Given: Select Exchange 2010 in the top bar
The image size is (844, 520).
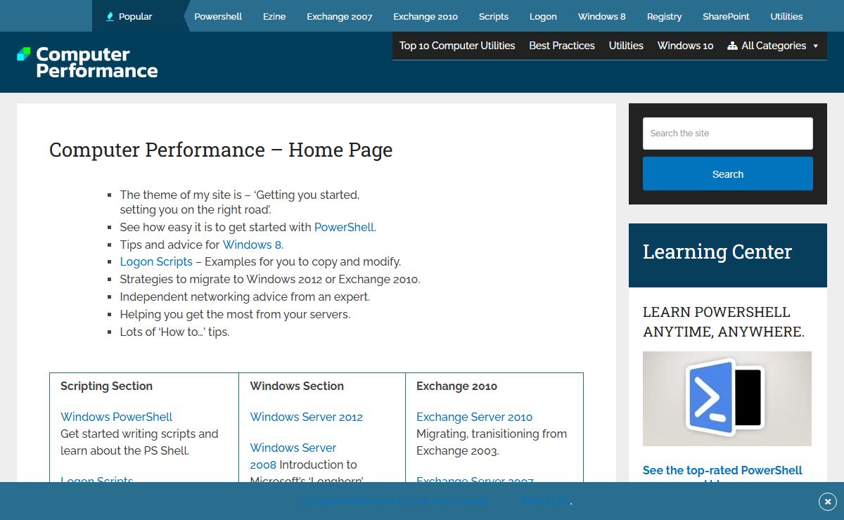Looking at the screenshot, I should tap(426, 16).
